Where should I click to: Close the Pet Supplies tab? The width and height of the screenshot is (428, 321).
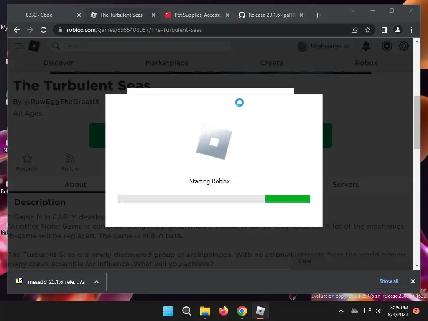point(227,15)
